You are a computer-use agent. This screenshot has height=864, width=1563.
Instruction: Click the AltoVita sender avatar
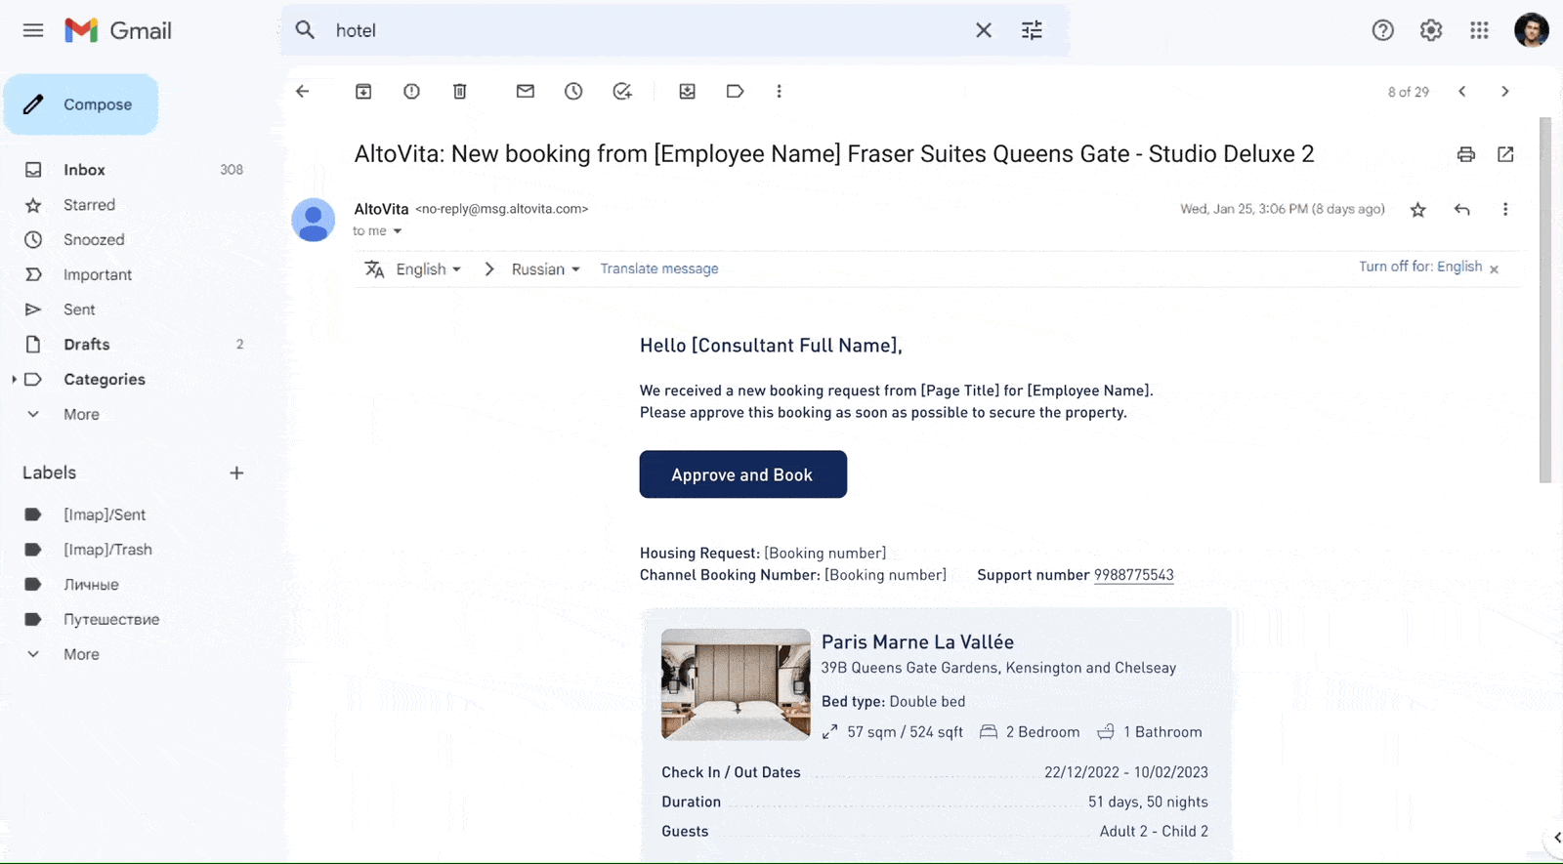pos(314,220)
